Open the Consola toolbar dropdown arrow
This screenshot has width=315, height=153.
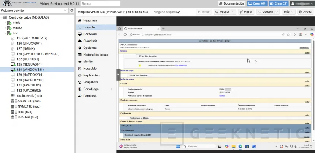click(x=277, y=12)
